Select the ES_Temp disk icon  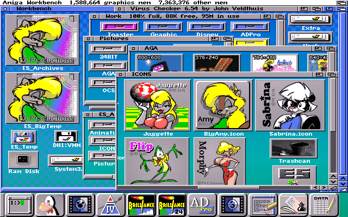[23, 136]
